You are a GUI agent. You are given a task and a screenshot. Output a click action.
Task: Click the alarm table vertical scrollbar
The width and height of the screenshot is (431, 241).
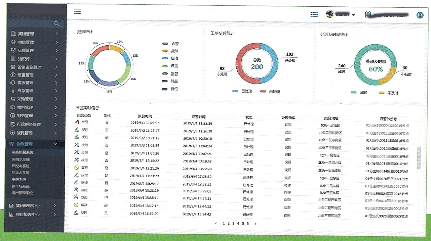[418, 158]
